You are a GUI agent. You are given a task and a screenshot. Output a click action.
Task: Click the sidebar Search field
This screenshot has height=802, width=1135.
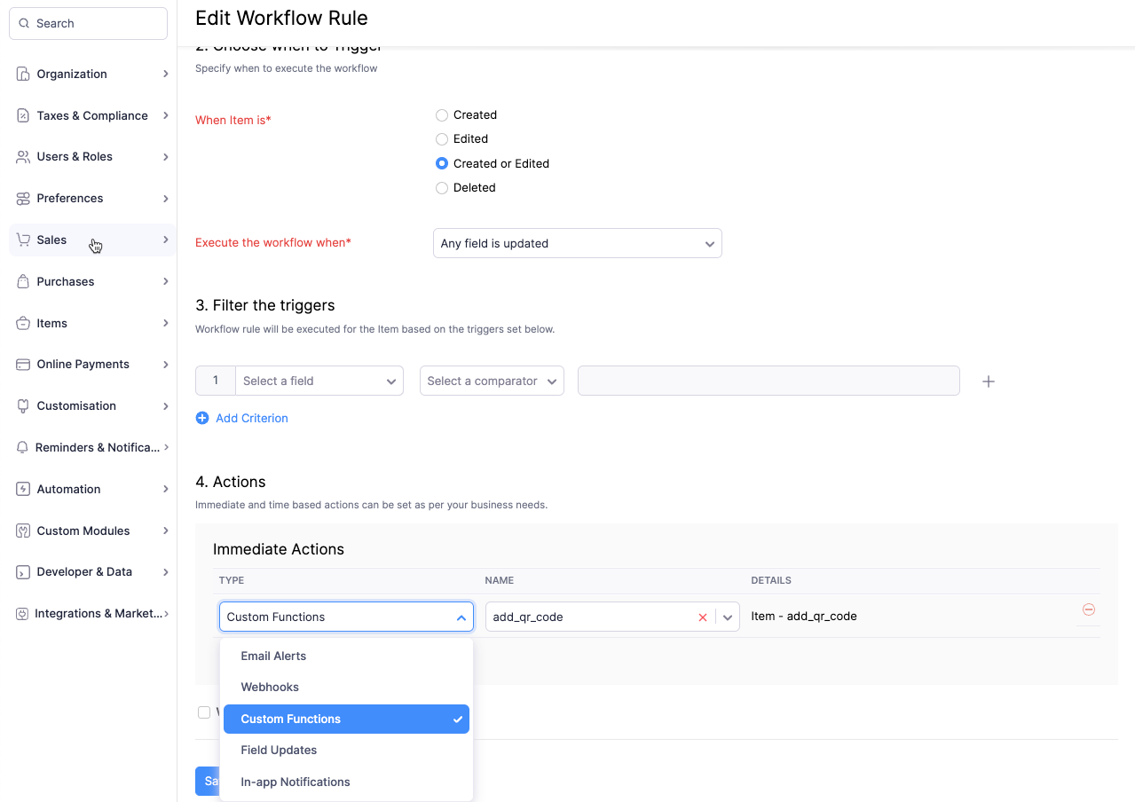(x=89, y=24)
